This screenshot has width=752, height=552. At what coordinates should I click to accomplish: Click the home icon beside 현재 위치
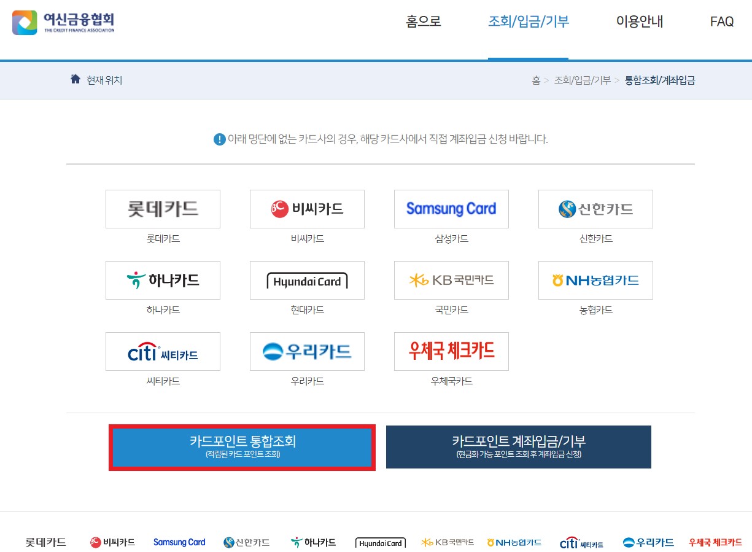click(75, 79)
